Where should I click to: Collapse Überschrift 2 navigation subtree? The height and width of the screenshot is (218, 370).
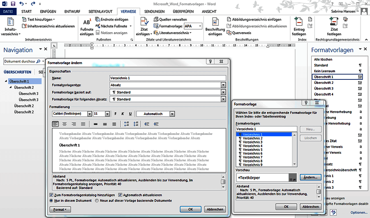click(11, 87)
